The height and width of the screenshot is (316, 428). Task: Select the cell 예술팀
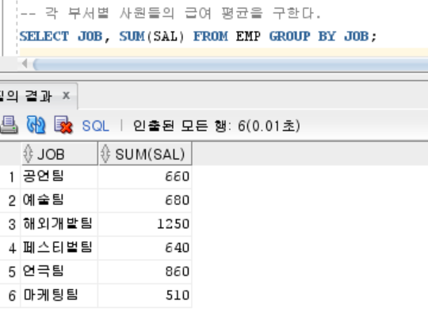59,200
